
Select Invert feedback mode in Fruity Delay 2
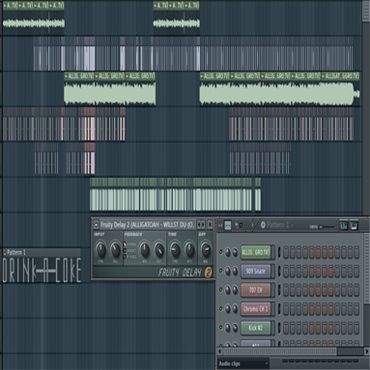pos(125,250)
